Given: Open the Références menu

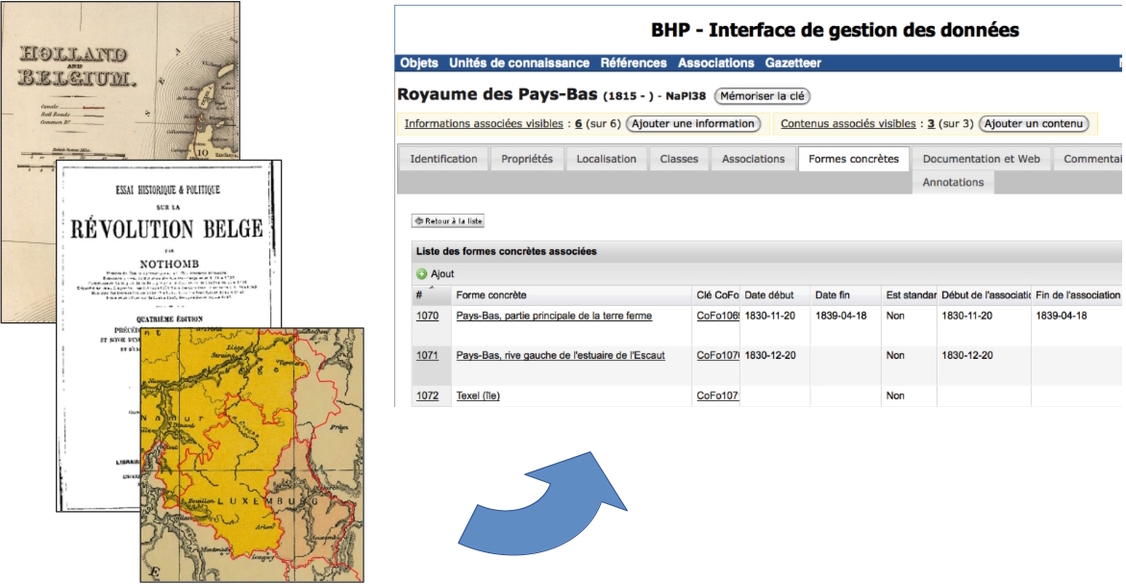Looking at the screenshot, I should click(x=634, y=63).
